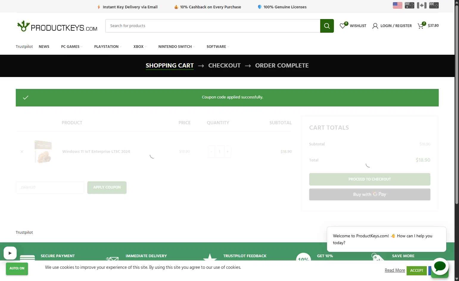
Task: Click Buy with G Pay button
Action: (370, 194)
